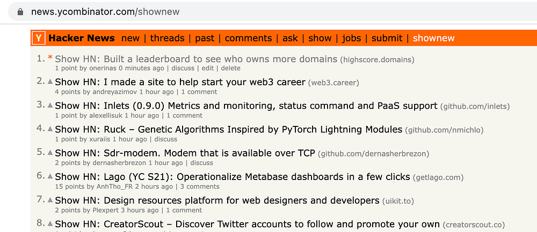The width and height of the screenshot is (537, 232).
Task: Upvote the web3 career post
Action: (x=50, y=82)
